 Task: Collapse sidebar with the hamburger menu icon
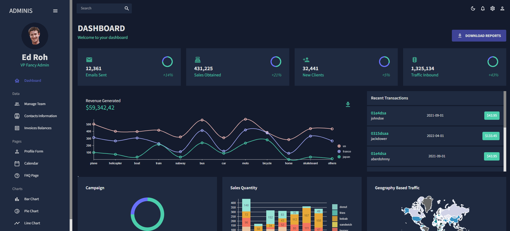click(x=55, y=11)
